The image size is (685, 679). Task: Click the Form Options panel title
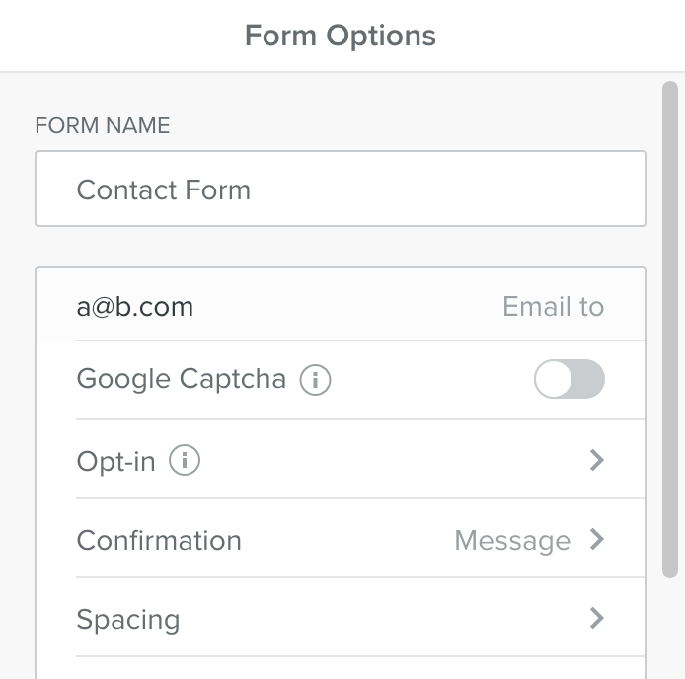point(341,36)
